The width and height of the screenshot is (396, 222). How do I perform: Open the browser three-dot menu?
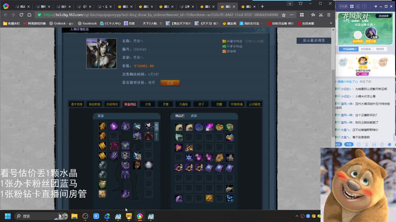tap(291, 14)
